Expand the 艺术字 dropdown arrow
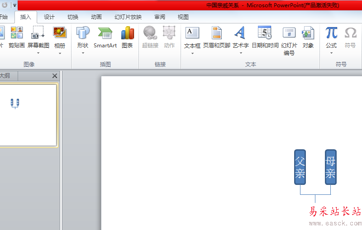362x230 pixels. coord(241,53)
